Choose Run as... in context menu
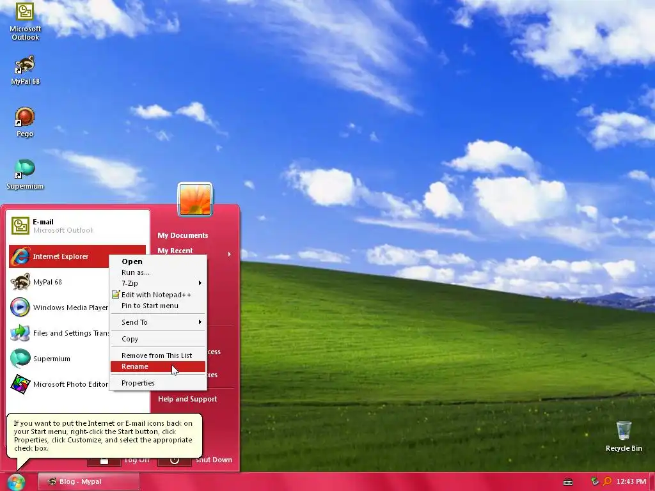This screenshot has width=655, height=491. [x=158, y=272]
